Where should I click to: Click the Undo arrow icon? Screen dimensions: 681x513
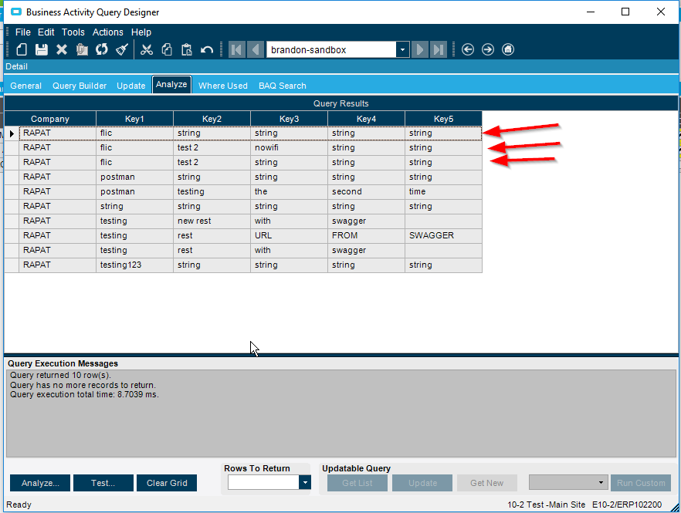pyautogui.click(x=207, y=49)
